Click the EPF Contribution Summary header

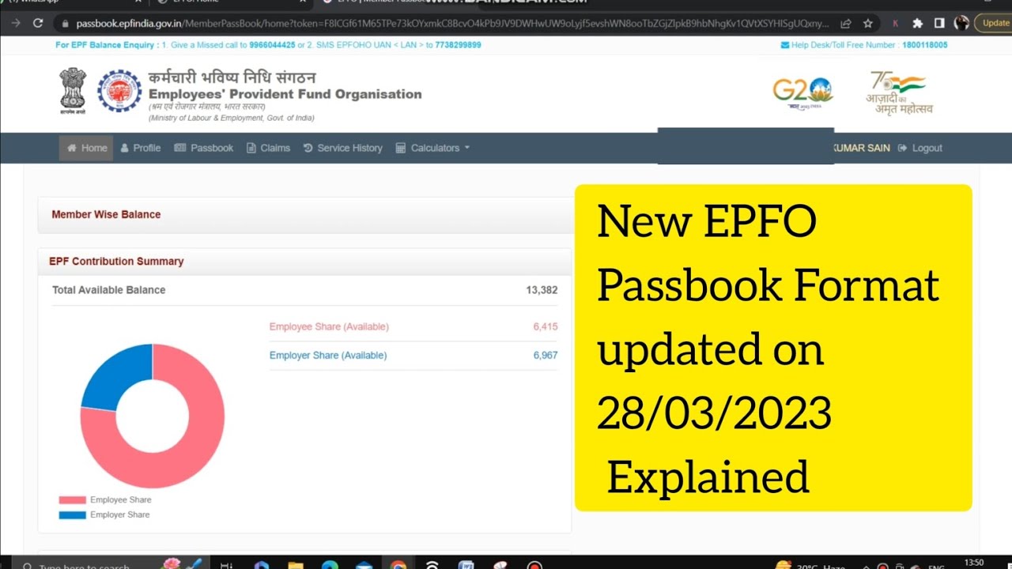116,261
